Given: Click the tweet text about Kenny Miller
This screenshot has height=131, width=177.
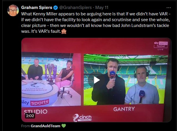Looking at the screenshot, I should coord(96,23).
